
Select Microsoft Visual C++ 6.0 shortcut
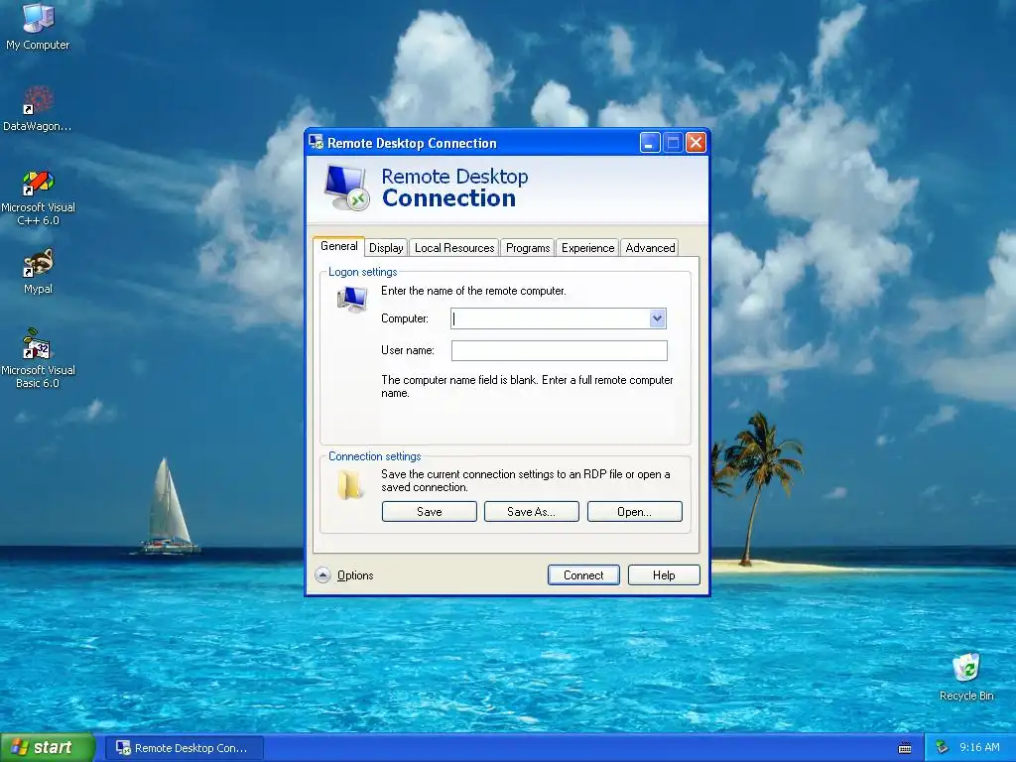pos(38,197)
